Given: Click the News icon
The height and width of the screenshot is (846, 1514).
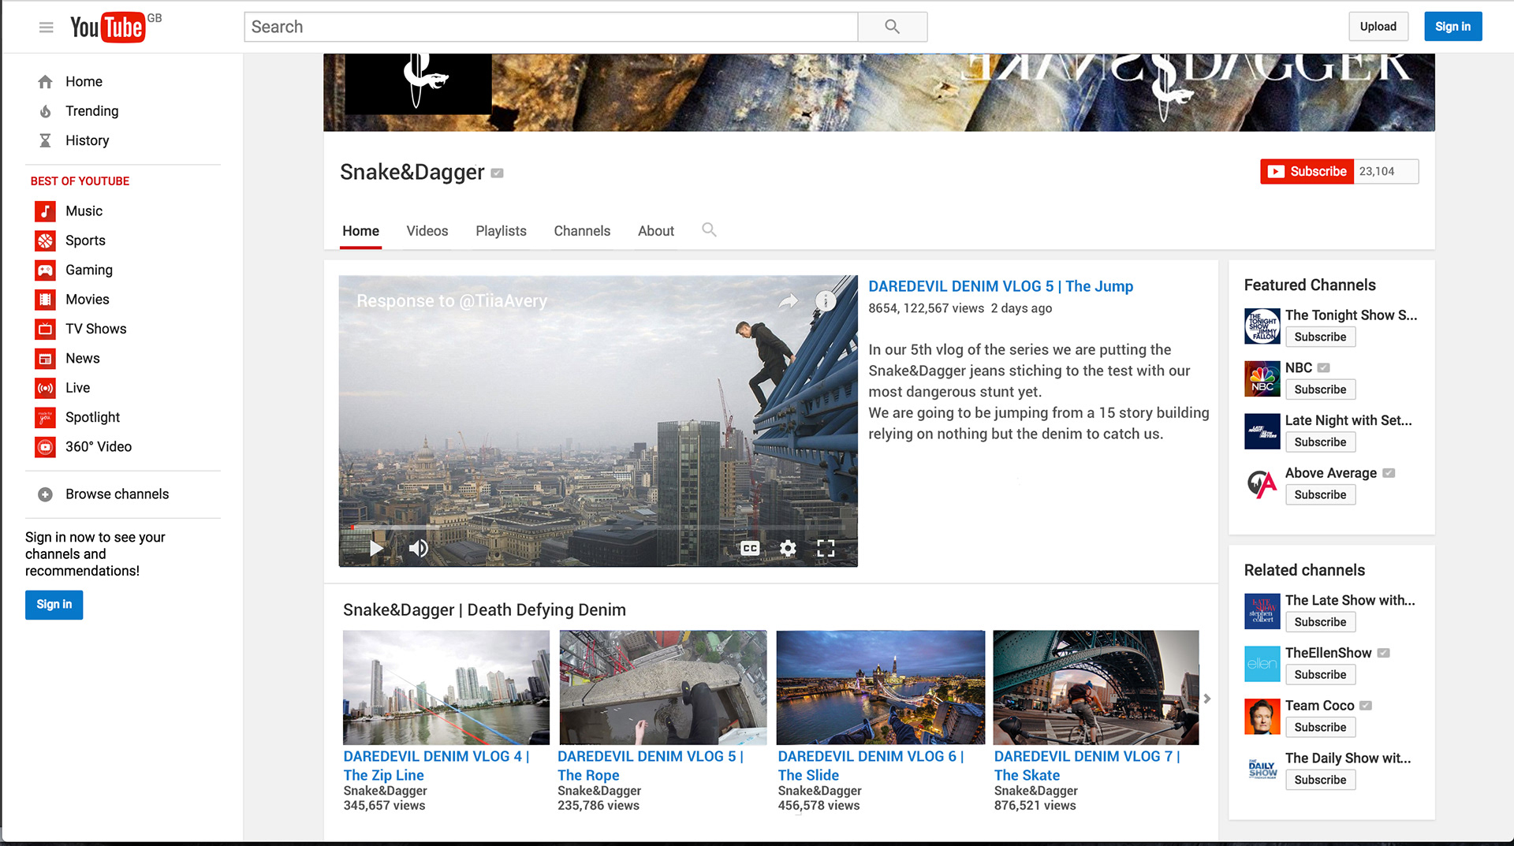Looking at the screenshot, I should click(x=45, y=359).
